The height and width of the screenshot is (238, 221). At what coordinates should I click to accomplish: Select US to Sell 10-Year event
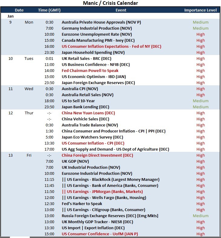(x=78, y=101)
